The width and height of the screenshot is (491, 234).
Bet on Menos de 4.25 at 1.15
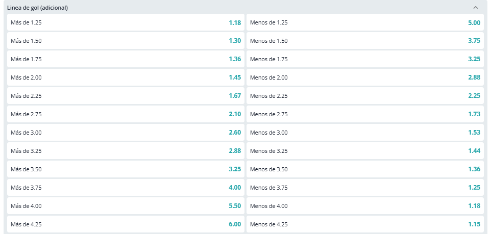point(365,224)
